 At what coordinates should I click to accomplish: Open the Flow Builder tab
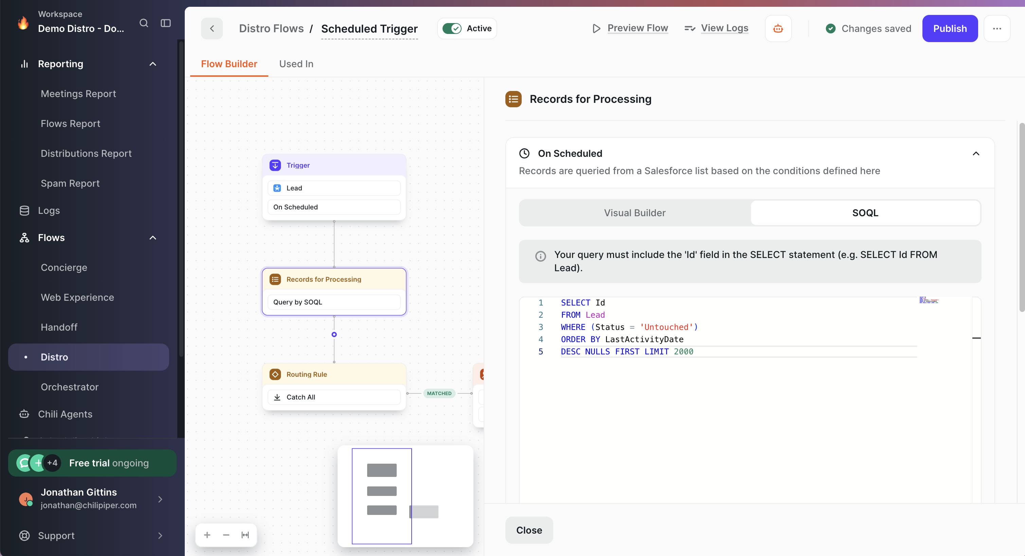coord(229,64)
